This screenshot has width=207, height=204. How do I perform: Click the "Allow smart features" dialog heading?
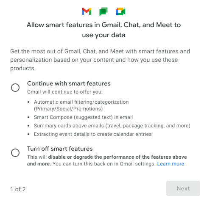[x=103, y=30]
